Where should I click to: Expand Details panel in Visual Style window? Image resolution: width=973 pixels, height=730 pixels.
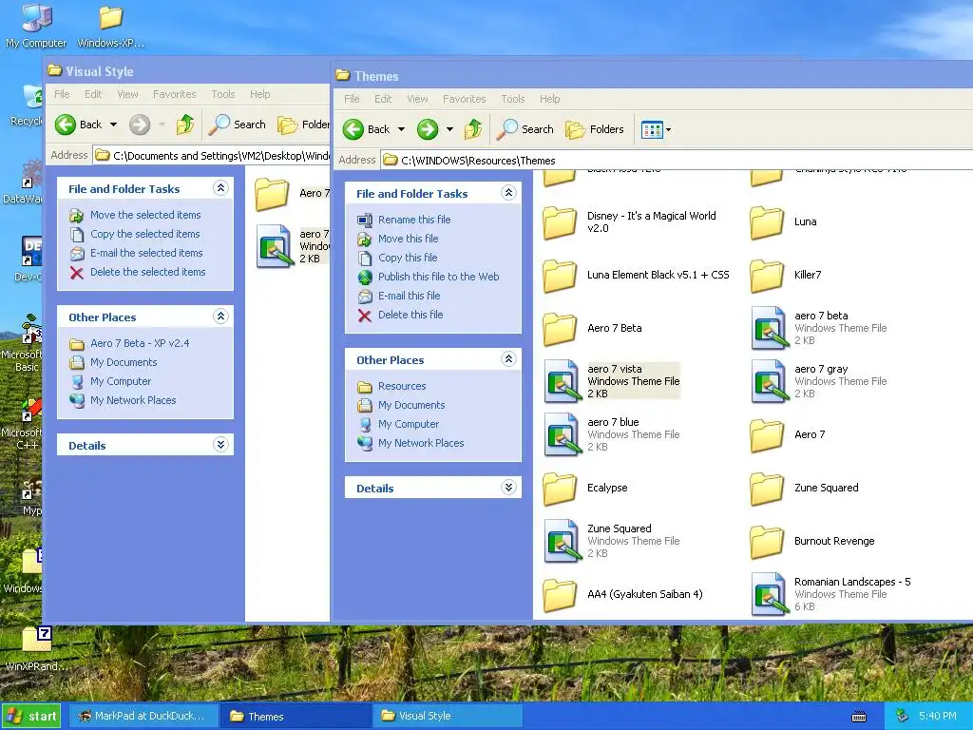(x=220, y=445)
